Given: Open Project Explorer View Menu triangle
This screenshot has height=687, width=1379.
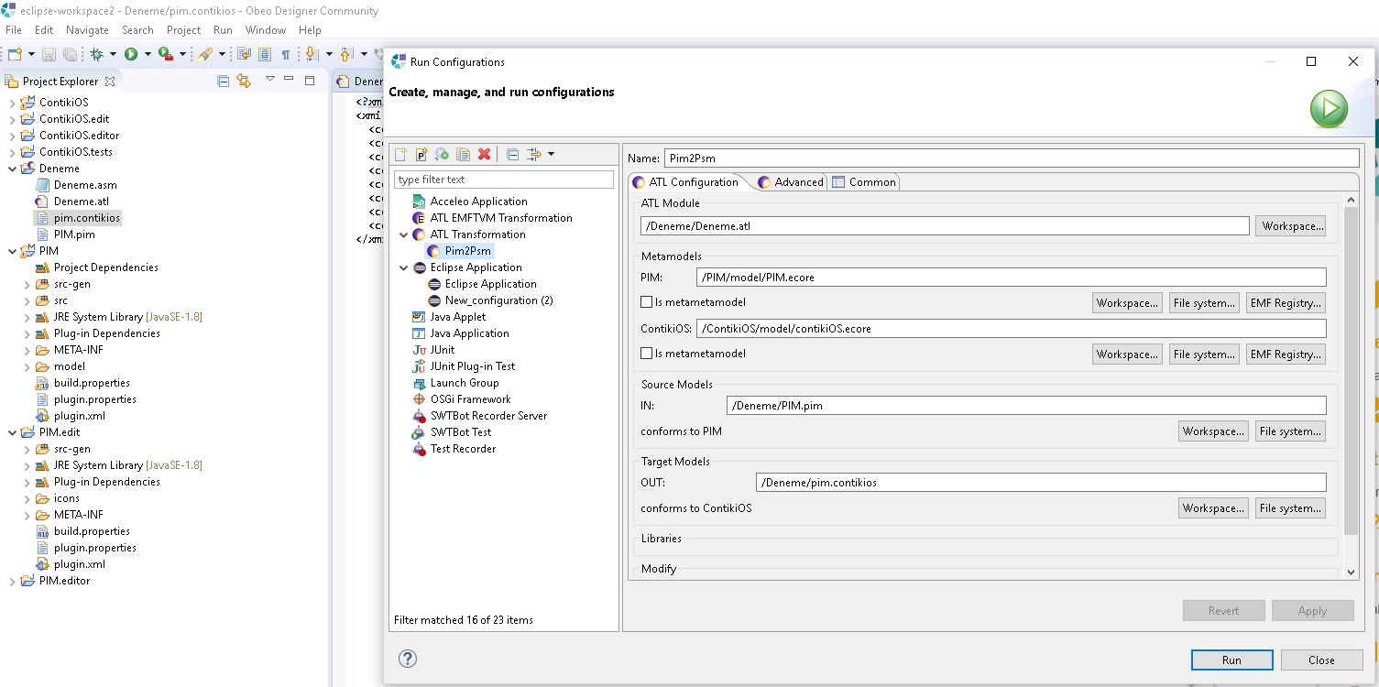Looking at the screenshot, I should click(x=270, y=79).
